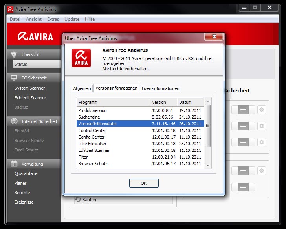Switch to the Allgemein tab

pyautogui.click(x=82, y=88)
